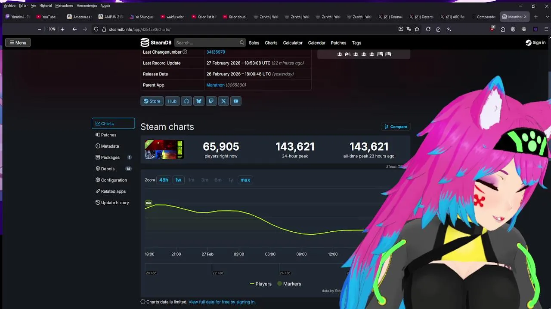Select the Metadata sidebar section

point(113,146)
